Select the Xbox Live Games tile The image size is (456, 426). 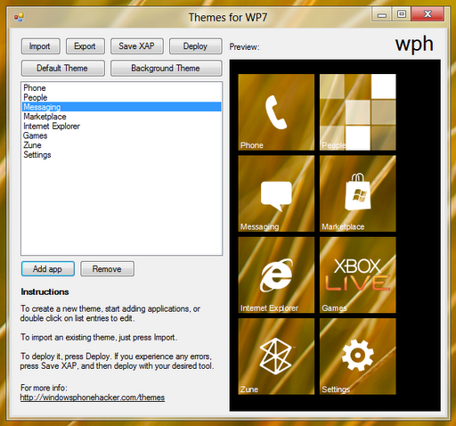tap(358, 274)
